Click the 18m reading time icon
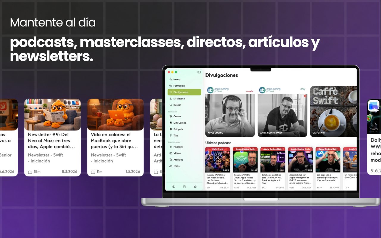Viewport: 381px width, 238px height. (x=30, y=172)
